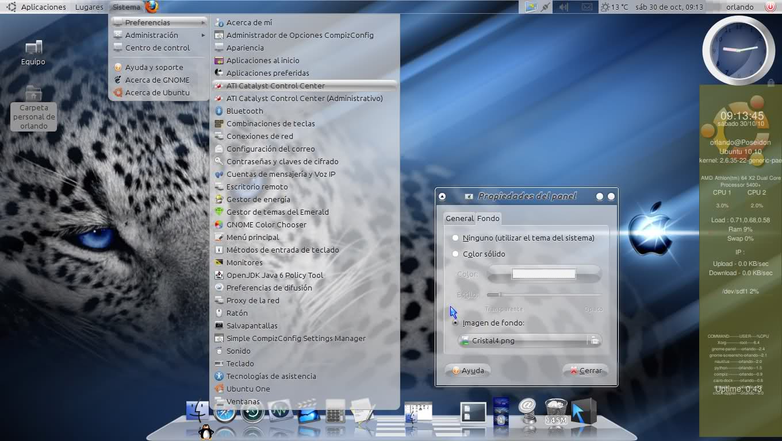This screenshot has height=441, width=782.
Task: Select the Ninguno radio option
Action: coord(455,238)
